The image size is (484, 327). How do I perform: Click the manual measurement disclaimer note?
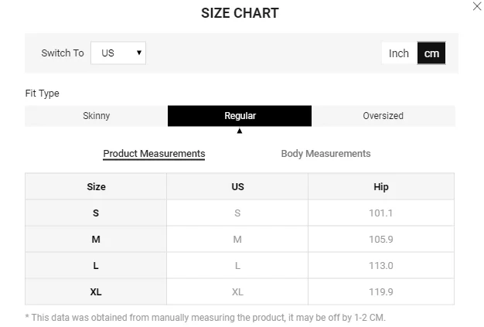point(205,317)
